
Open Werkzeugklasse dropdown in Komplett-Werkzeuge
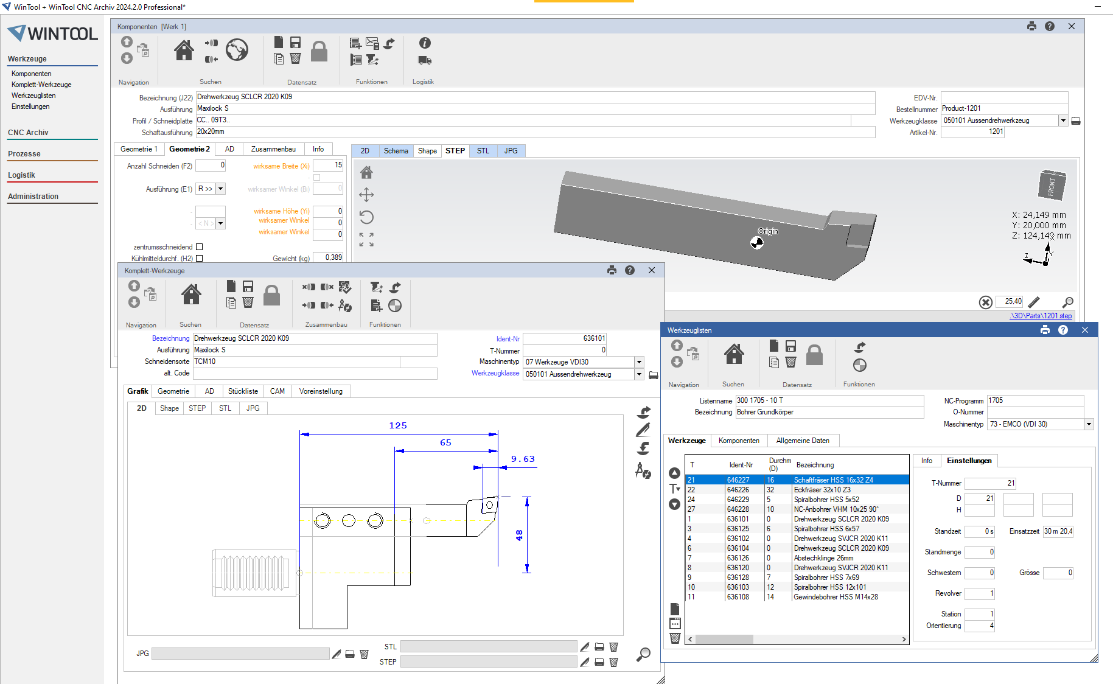(x=639, y=374)
